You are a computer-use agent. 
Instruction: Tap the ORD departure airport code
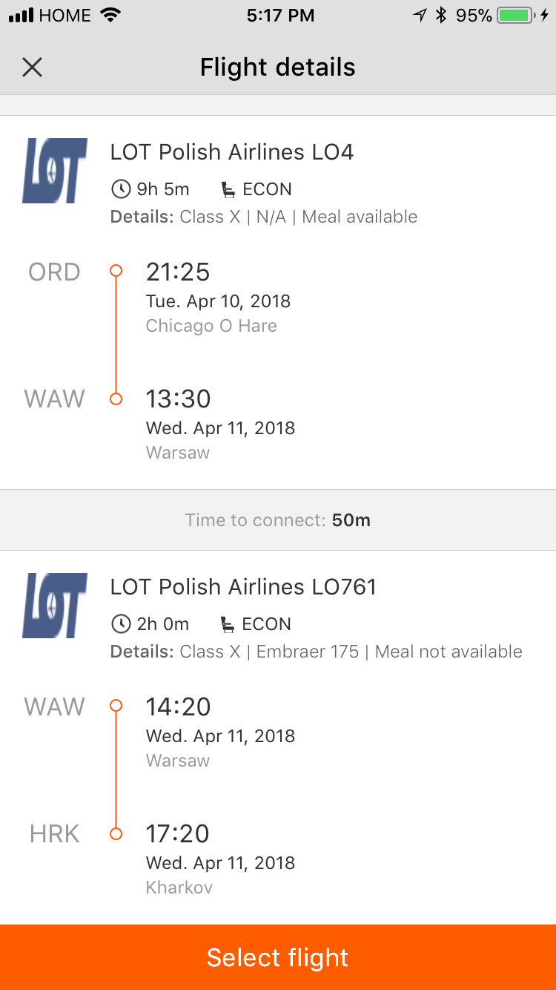click(54, 272)
